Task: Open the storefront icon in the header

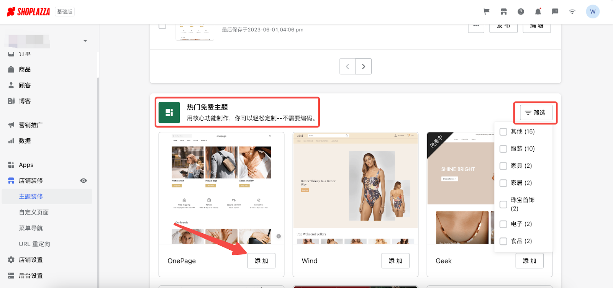Action: (504, 11)
